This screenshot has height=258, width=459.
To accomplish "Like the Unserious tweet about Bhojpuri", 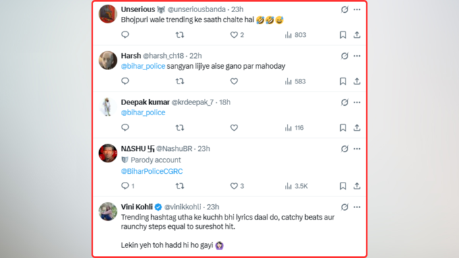I will pyautogui.click(x=236, y=35).
